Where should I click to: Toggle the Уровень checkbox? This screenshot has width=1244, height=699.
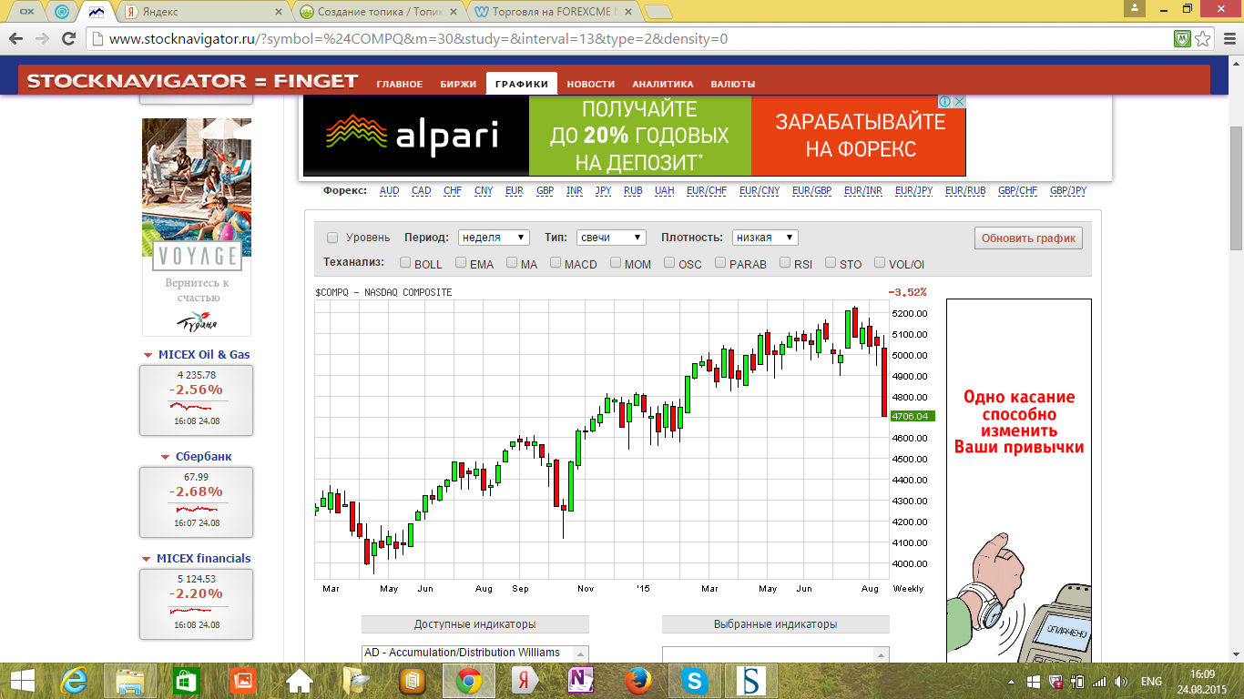[x=332, y=238]
